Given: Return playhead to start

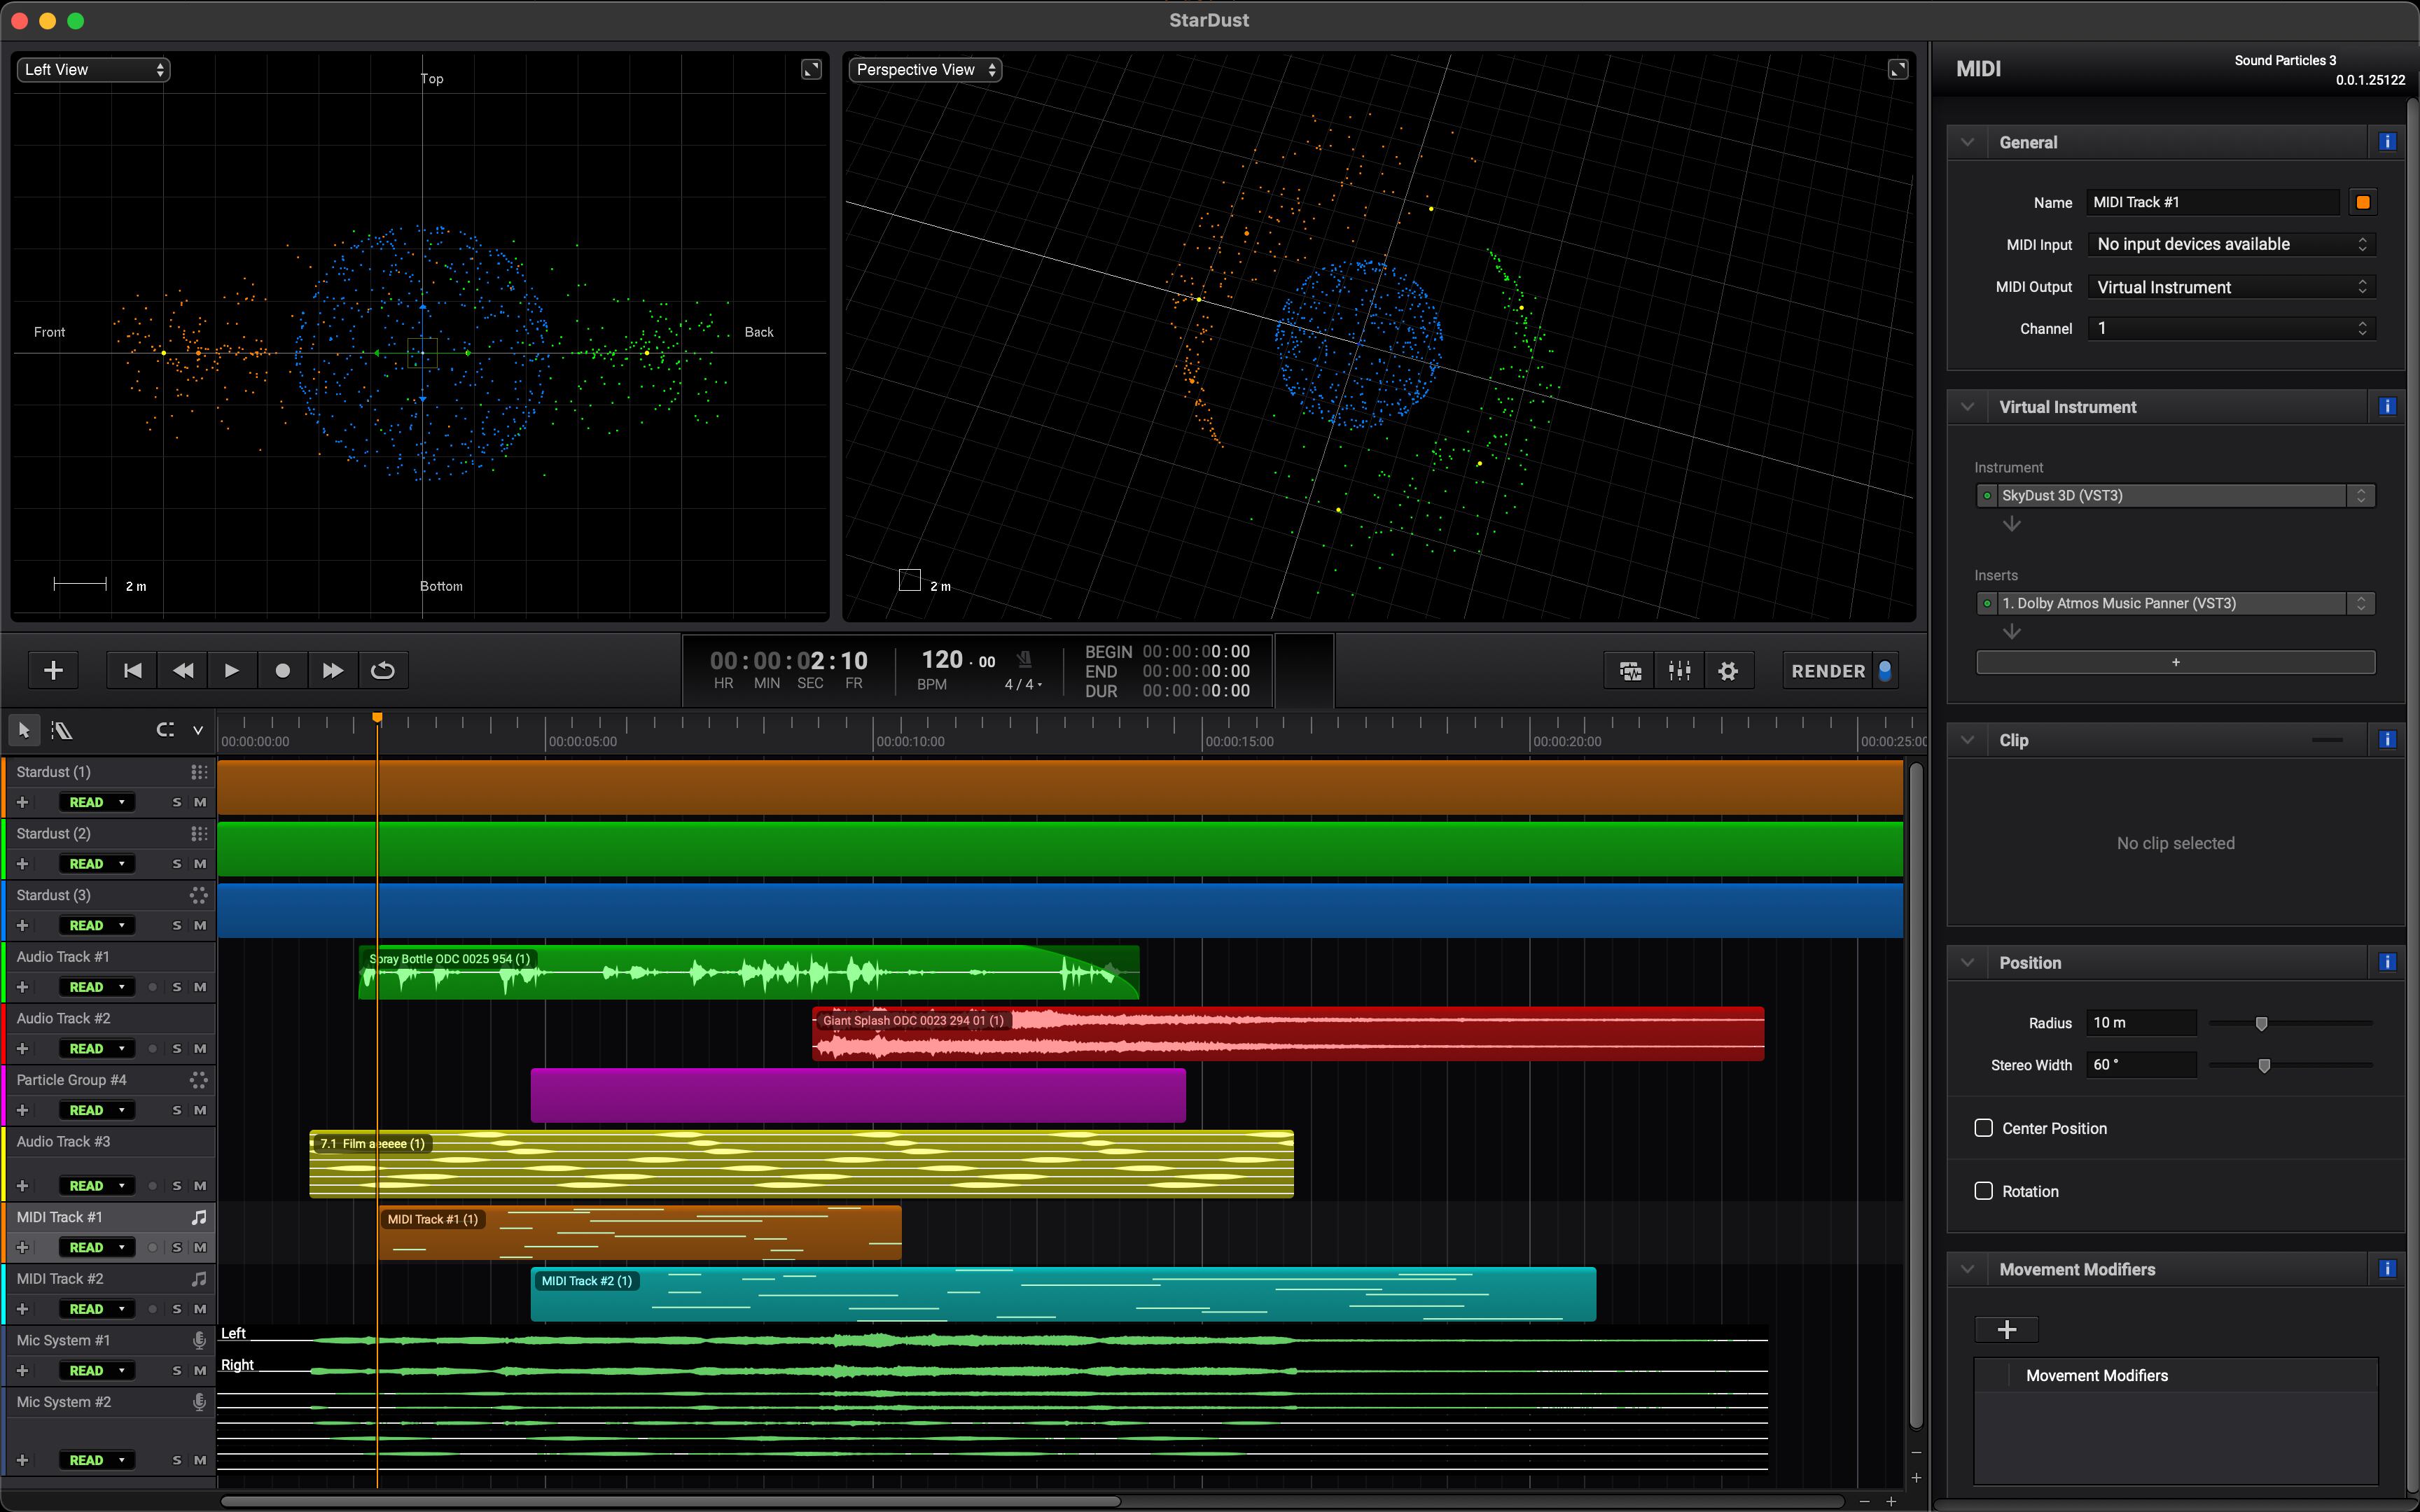Looking at the screenshot, I should point(132,670).
